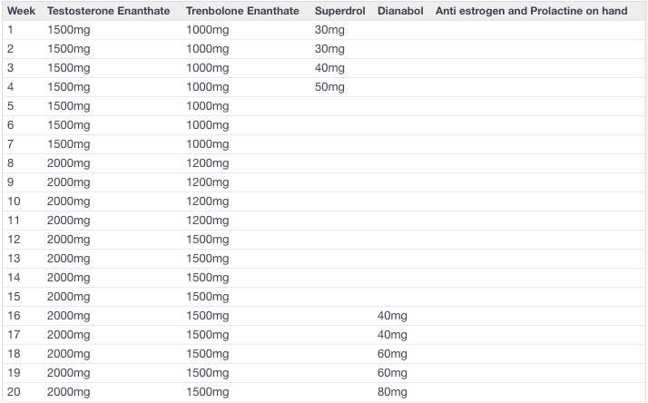The width and height of the screenshot is (648, 403).
Task: Select the week number 20 cell
Action: [14, 391]
